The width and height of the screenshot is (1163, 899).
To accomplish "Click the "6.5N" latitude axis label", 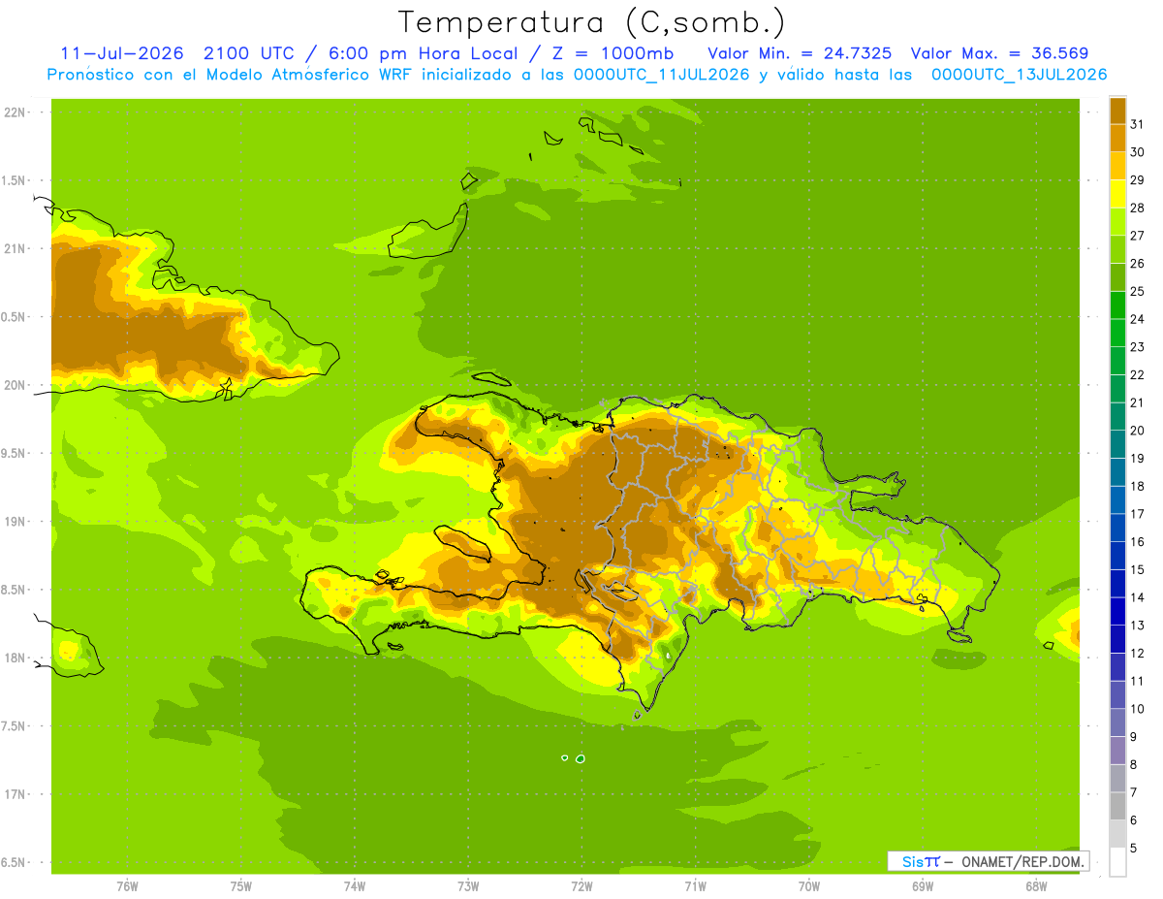I will click(x=14, y=863).
